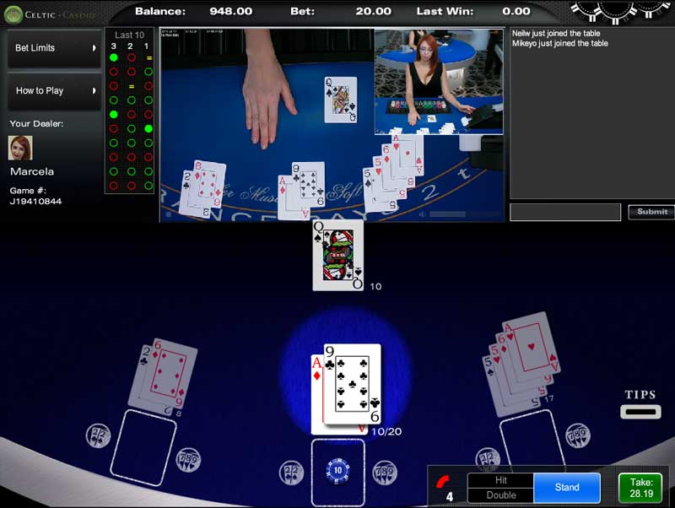Click the blue 10 chip in the center bet box

pos(338,471)
